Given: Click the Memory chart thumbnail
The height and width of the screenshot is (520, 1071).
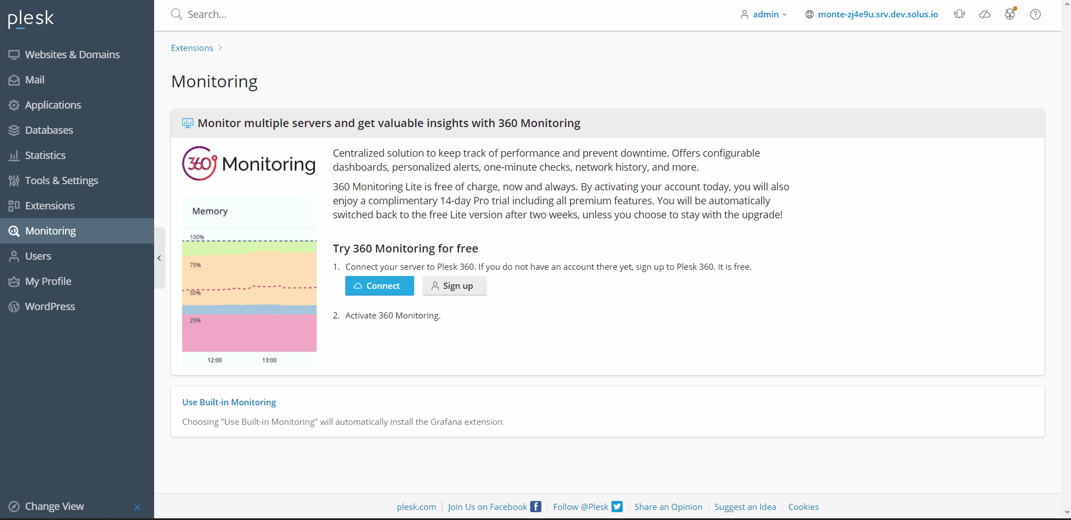Looking at the screenshot, I should 249,282.
